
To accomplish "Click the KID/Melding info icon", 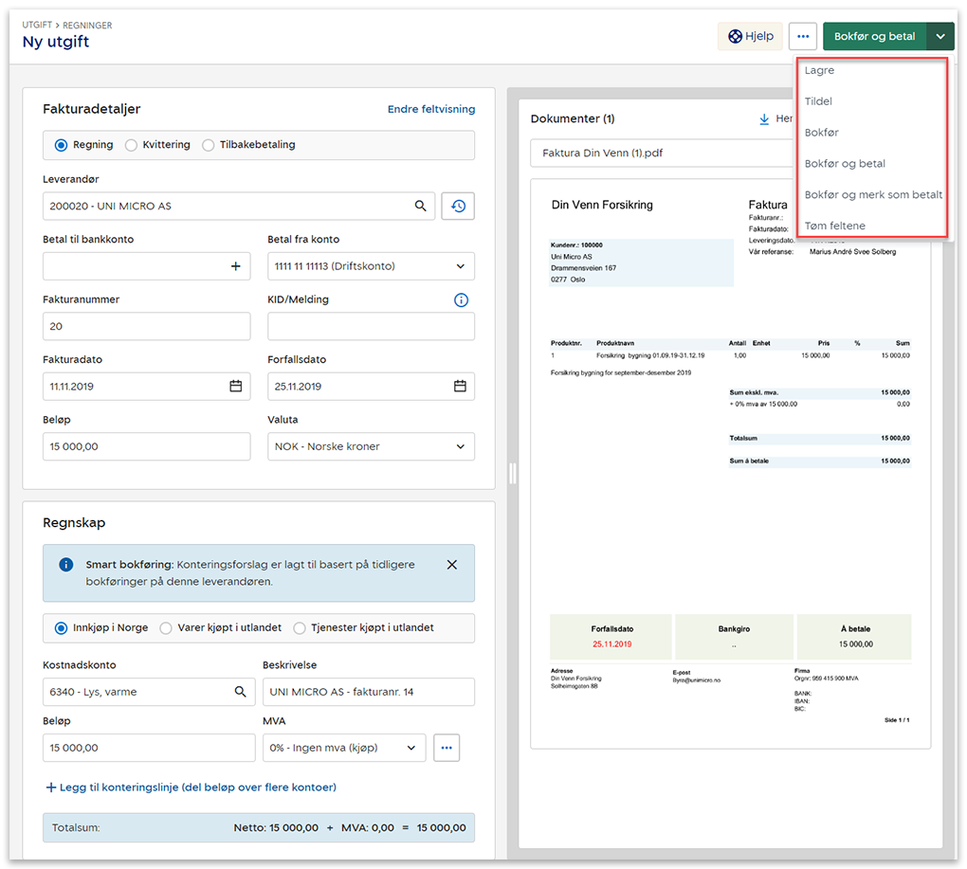I will point(462,300).
